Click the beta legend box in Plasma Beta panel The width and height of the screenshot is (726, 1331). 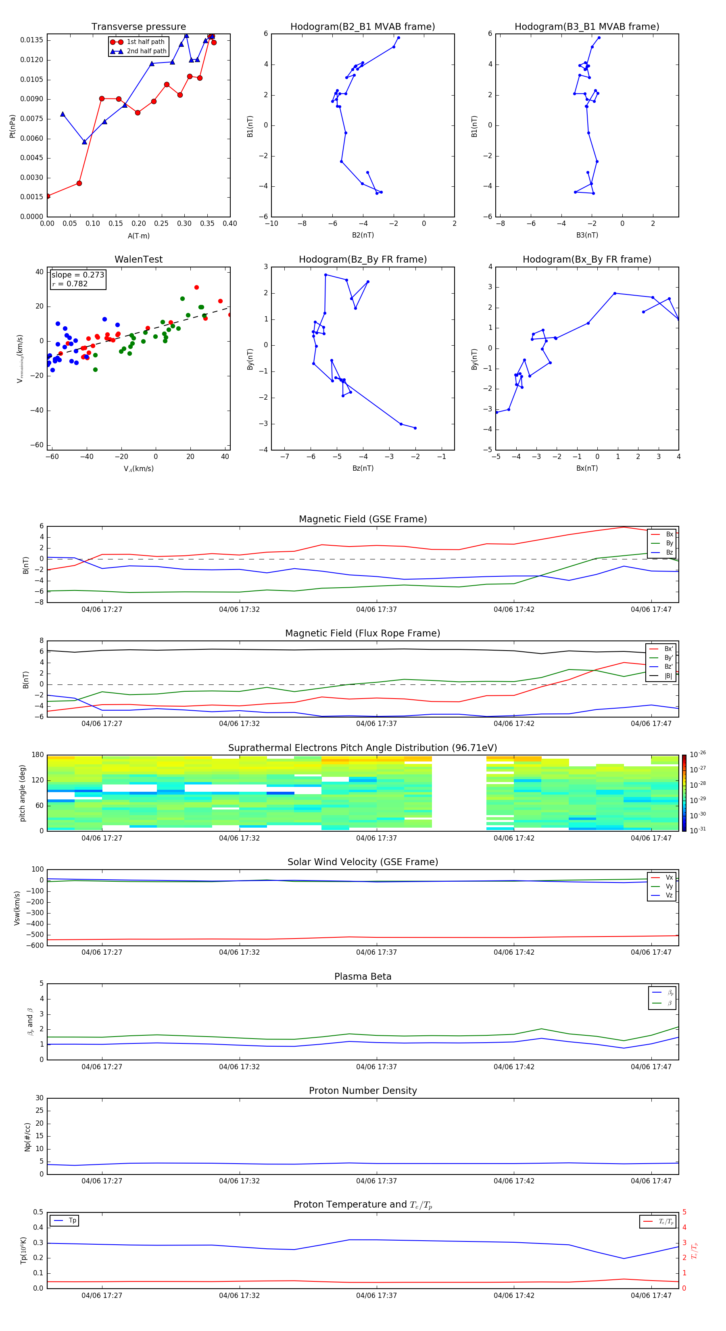click(x=662, y=998)
